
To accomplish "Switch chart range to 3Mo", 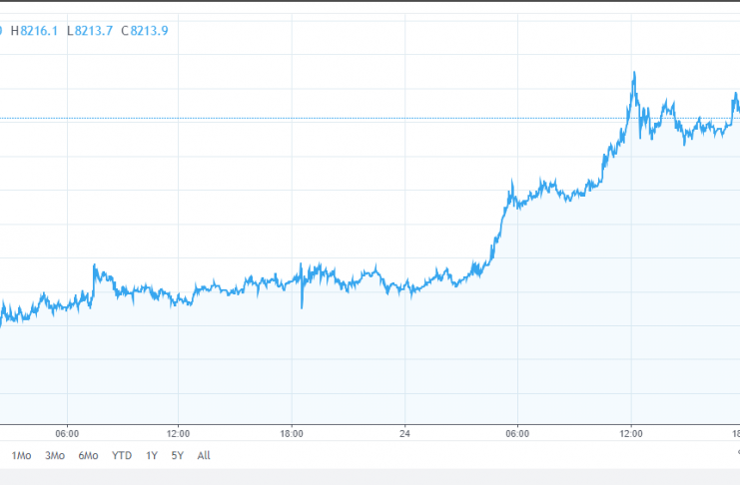I will (x=54, y=455).
